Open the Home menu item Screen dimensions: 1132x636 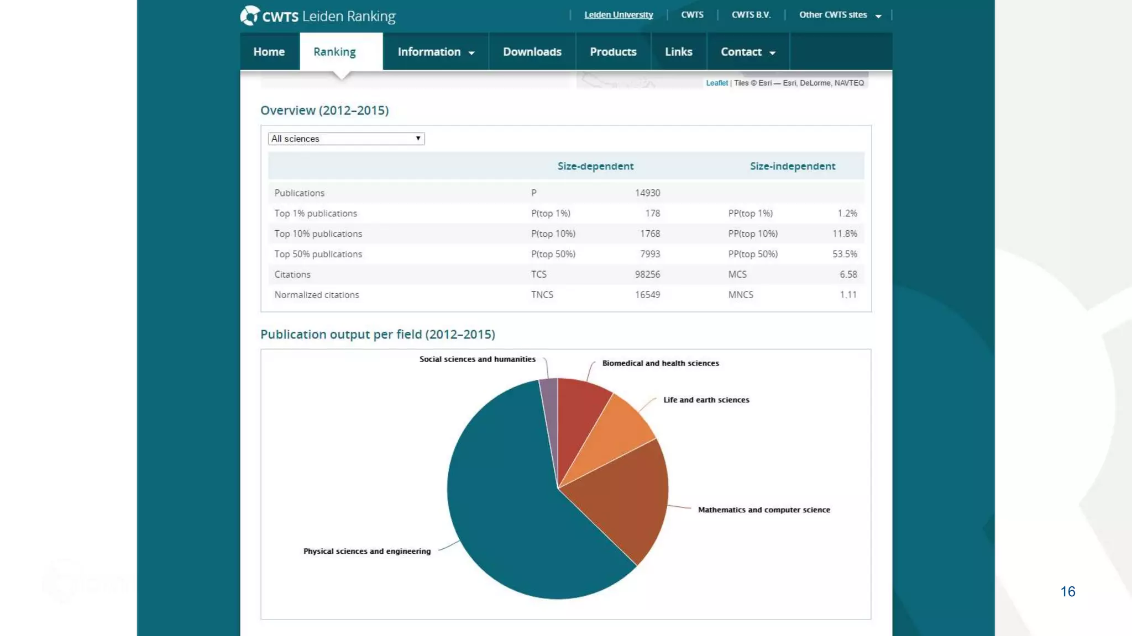(269, 52)
